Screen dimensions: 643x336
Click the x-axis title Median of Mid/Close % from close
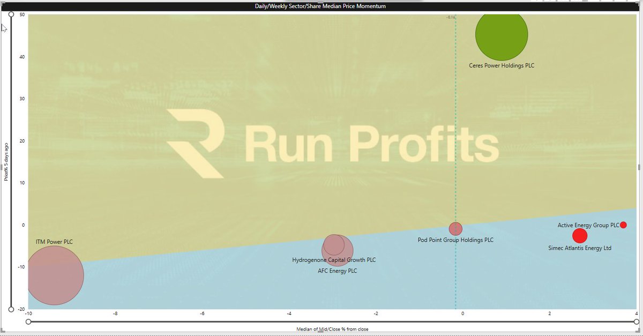332,329
